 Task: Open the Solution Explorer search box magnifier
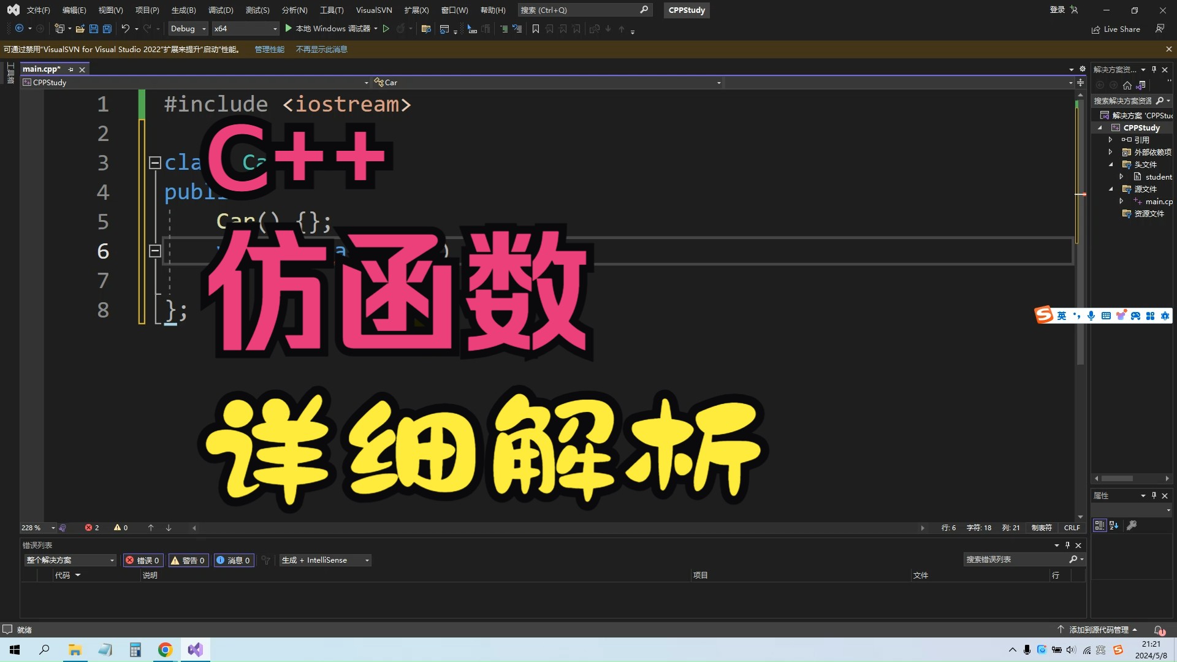(1159, 101)
